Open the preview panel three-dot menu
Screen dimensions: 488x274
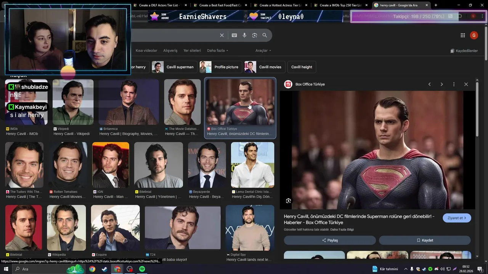click(454, 84)
